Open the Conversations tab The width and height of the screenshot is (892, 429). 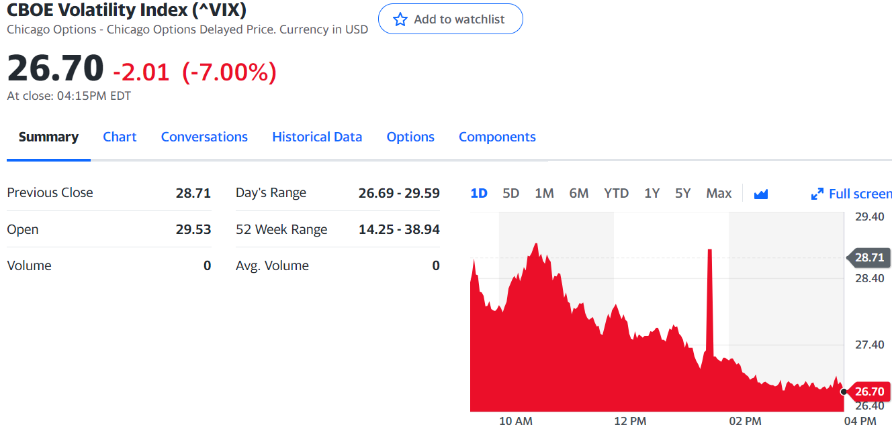pos(204,137)
